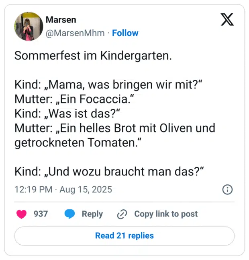Open the info icon beside the timestamp
249x260 pixels.
click(227, 190)
